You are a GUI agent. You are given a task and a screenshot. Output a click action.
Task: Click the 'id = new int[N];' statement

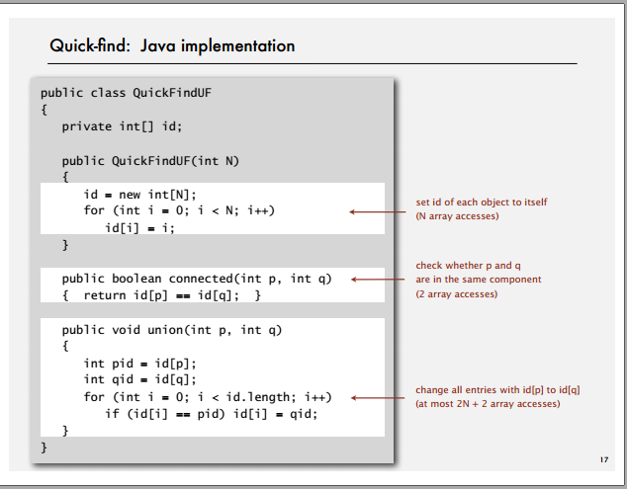point(140,195)
